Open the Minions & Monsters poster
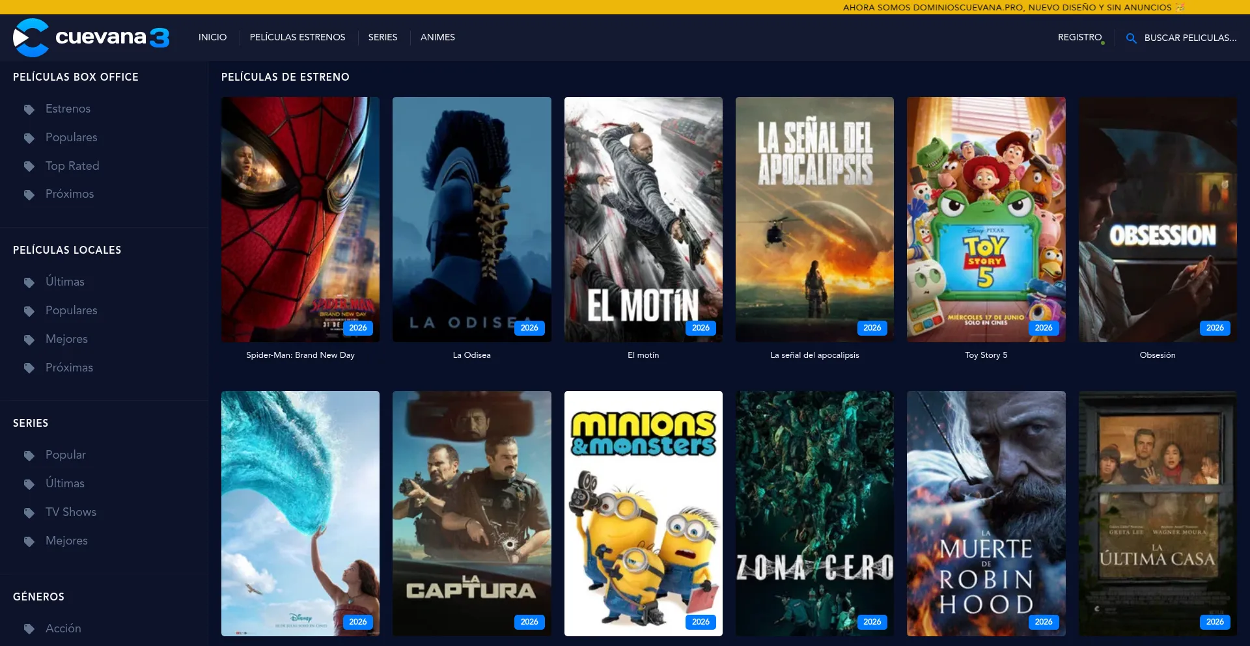The height and width of the screenshot is (646, 1250). (x=643, y=513)
